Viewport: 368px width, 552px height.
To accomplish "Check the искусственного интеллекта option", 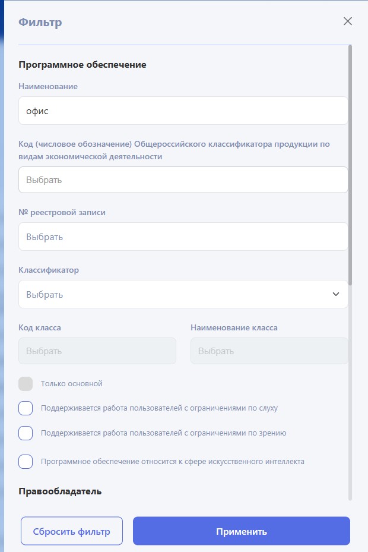I will pos(26,462).
